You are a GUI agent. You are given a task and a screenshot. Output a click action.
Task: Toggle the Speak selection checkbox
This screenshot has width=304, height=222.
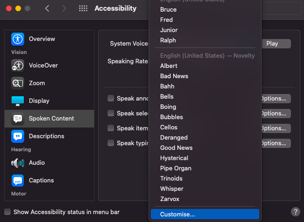click(111, 113)
